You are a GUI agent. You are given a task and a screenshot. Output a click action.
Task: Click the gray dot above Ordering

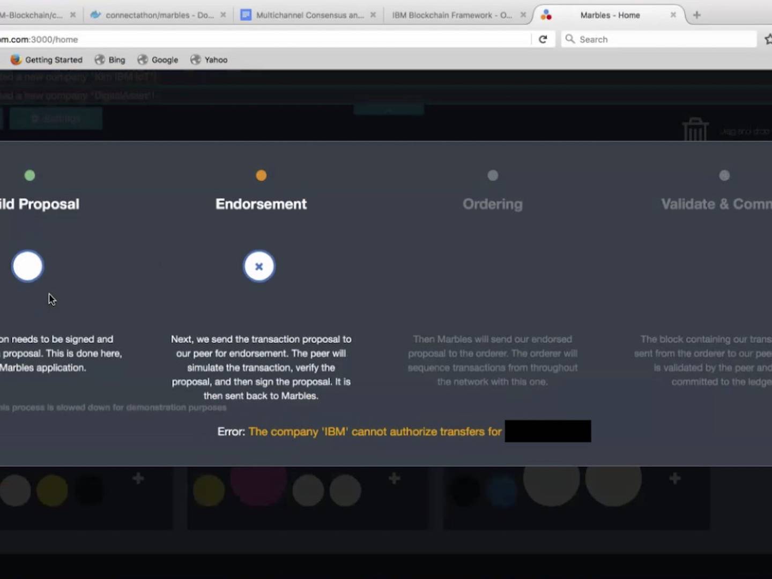[x=493, y=175]
